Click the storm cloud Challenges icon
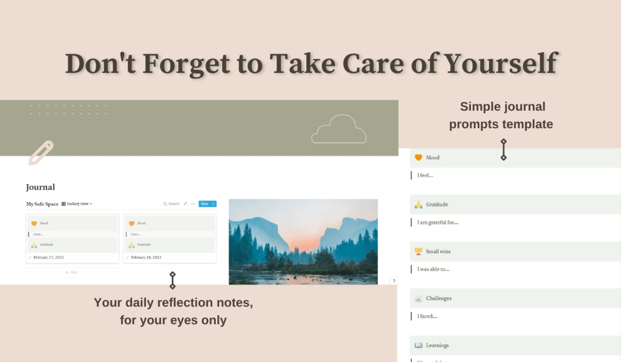 (418, 299)
